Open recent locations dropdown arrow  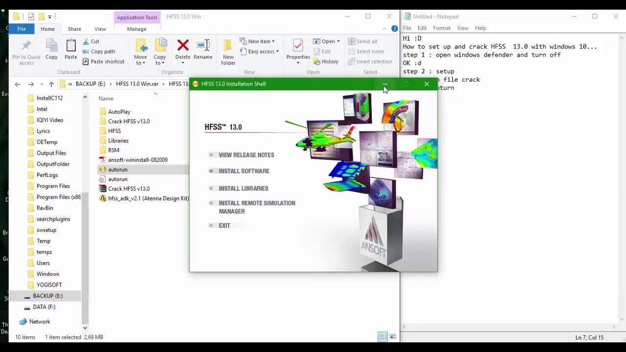tap(42, 84)
